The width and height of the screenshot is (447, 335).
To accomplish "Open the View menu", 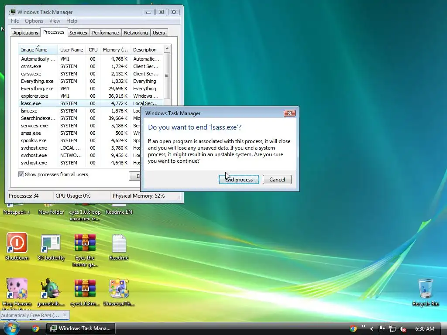I will click(x=55, y=21).
